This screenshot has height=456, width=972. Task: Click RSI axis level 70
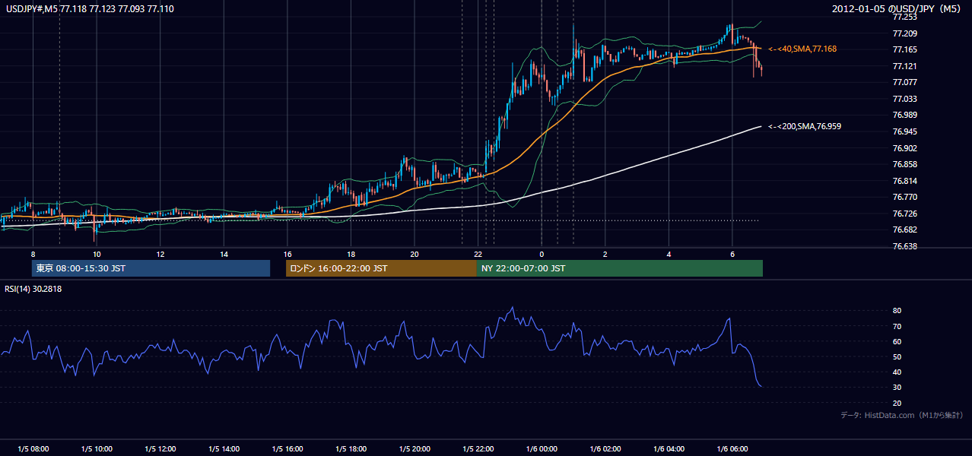point(897,326)
